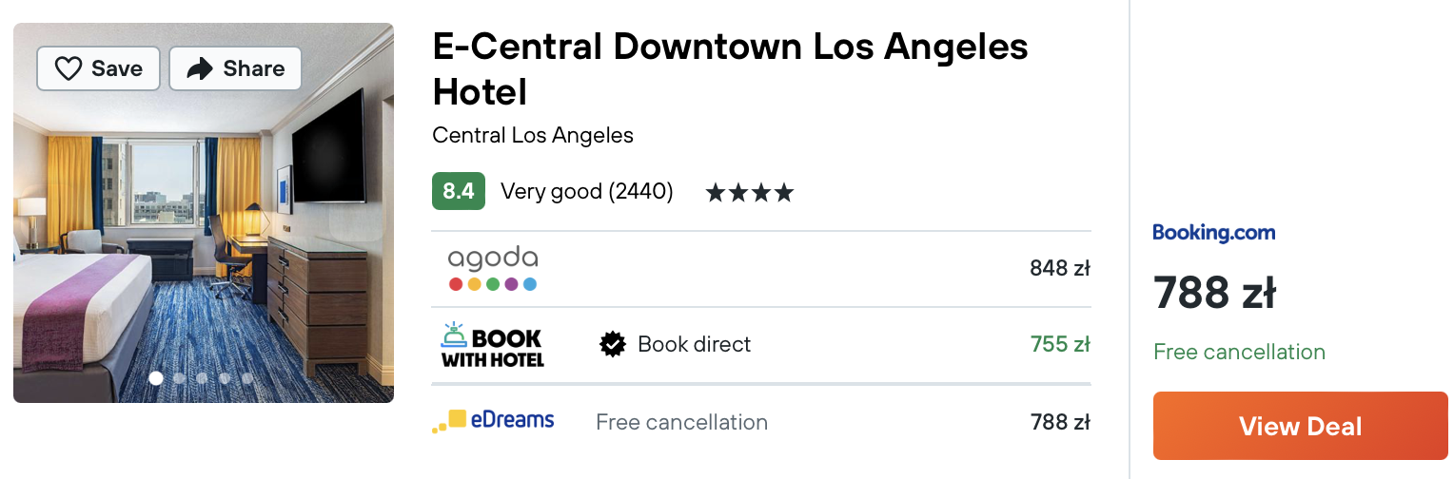Open the E-Central Downtown Los Angeles Hotel title
1454x479 pixels.
(730, 68)
